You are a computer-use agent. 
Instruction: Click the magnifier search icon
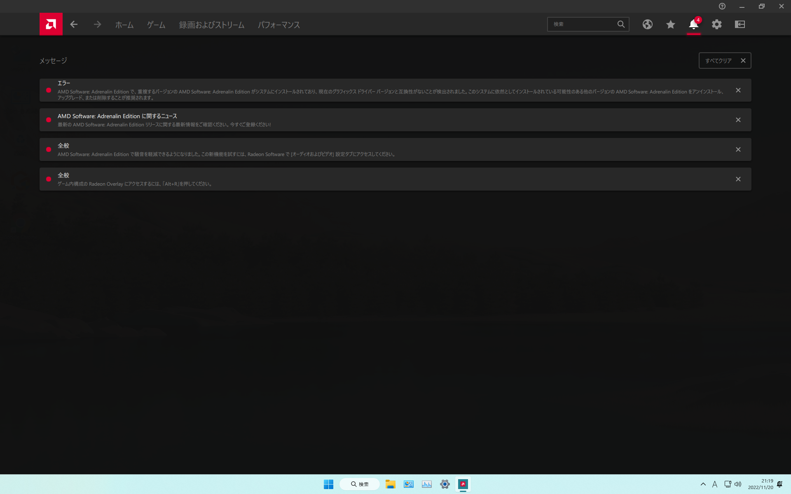pyautogui.click(x=621, y=24)
